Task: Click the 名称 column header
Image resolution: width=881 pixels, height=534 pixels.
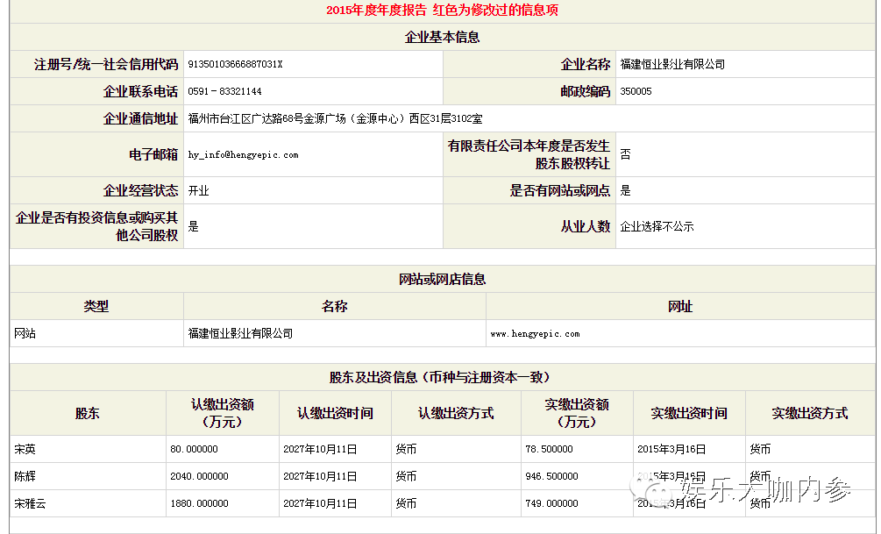Action: pos(334,306)
